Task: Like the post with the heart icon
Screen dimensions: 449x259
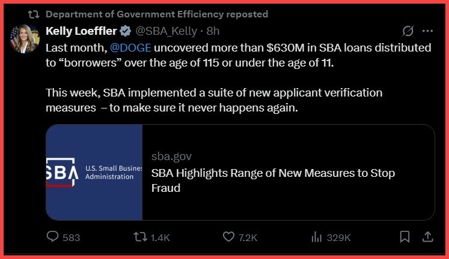Action: click(228, 237)
